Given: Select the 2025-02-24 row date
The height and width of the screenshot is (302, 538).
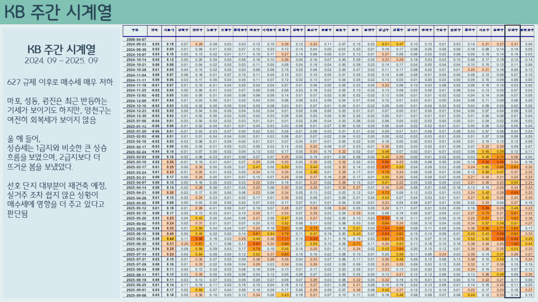Looking at the screenshot, I should click(136, 151).
